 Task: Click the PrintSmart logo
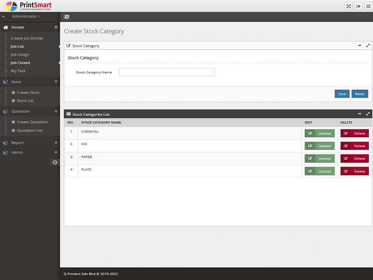pos(28,6)
